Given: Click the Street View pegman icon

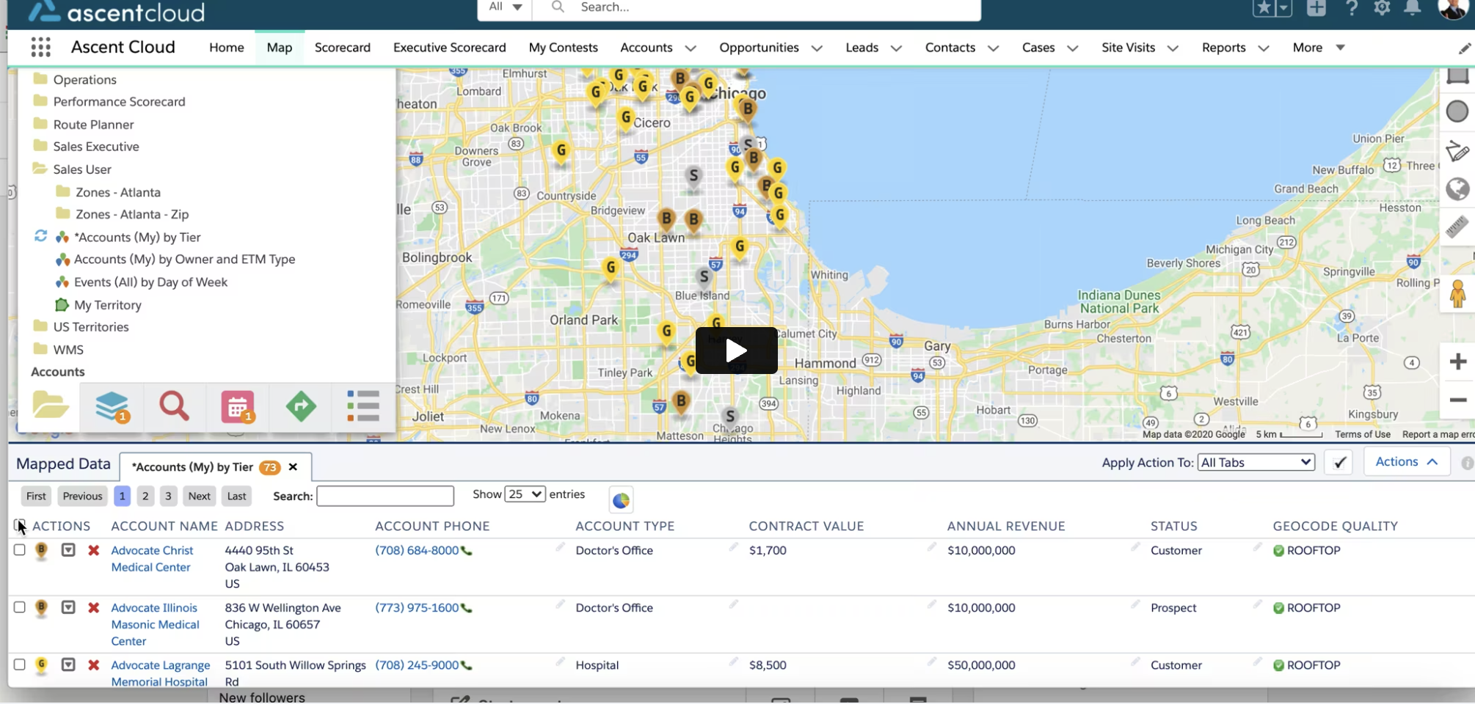Looking at the screenshot, I should coord(1457,294).
